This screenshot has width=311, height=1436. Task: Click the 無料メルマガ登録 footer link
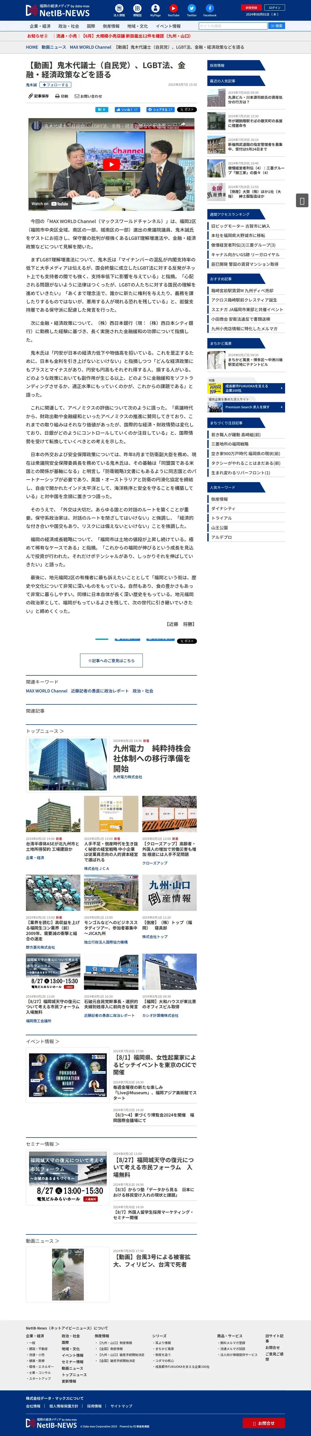pos(232,1343)
